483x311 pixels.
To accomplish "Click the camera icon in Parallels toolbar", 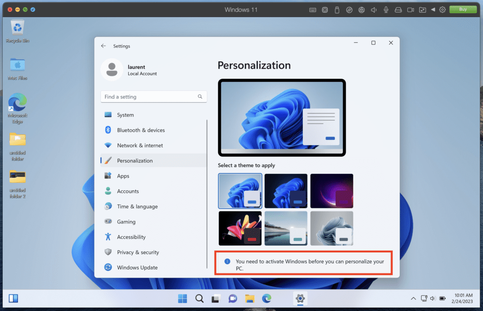I will coord(410,10).
